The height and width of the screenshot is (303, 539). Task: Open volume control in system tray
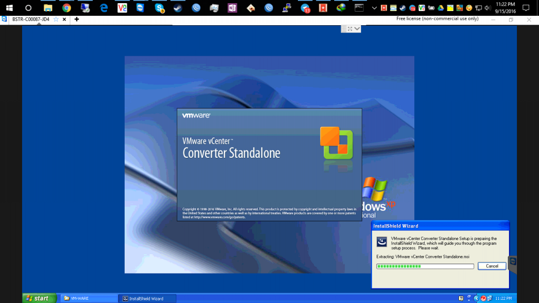[x=487, y=8]
